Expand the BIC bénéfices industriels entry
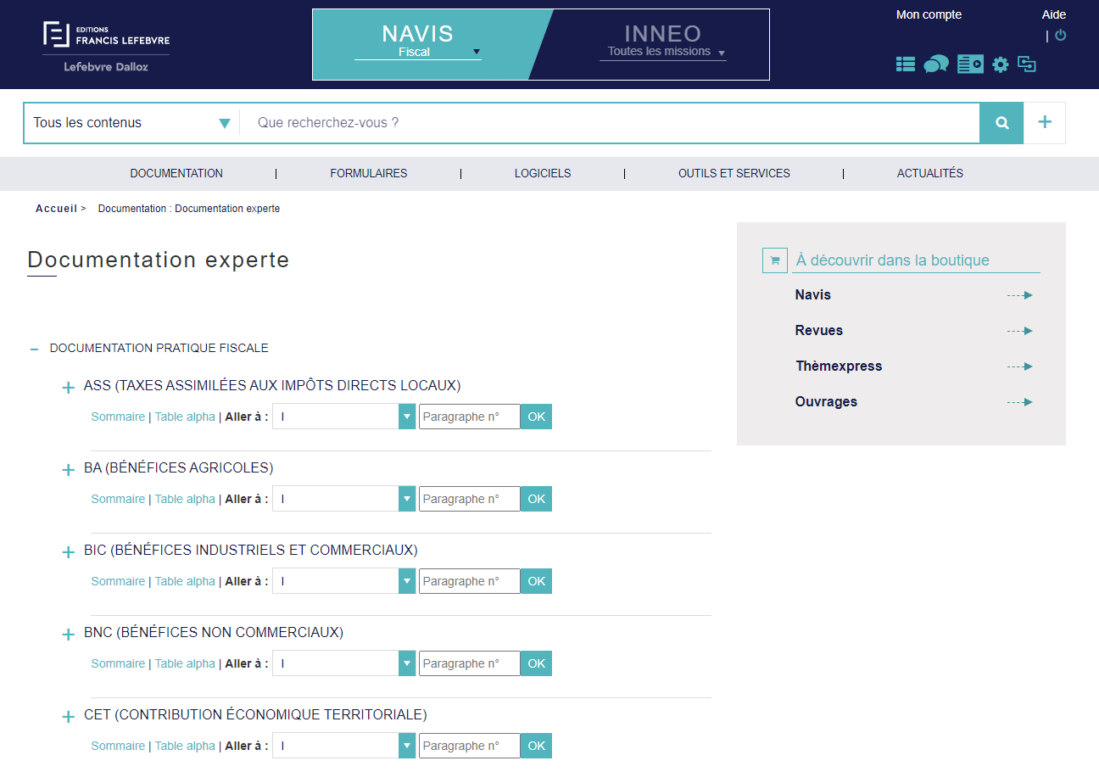This screenshot has width=1099, height=772. click(69, 552)
